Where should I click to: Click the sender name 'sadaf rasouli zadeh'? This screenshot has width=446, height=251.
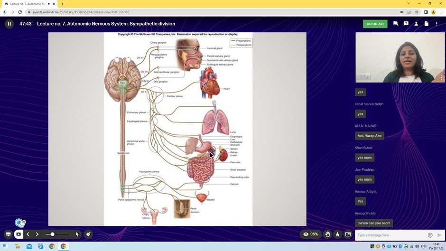tap(369, 104)
